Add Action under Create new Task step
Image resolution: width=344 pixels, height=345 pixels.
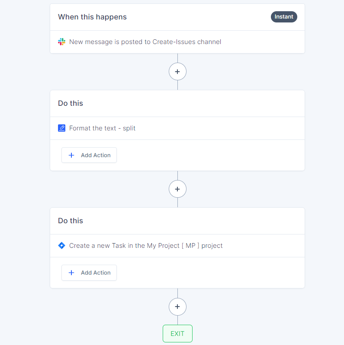89,273
